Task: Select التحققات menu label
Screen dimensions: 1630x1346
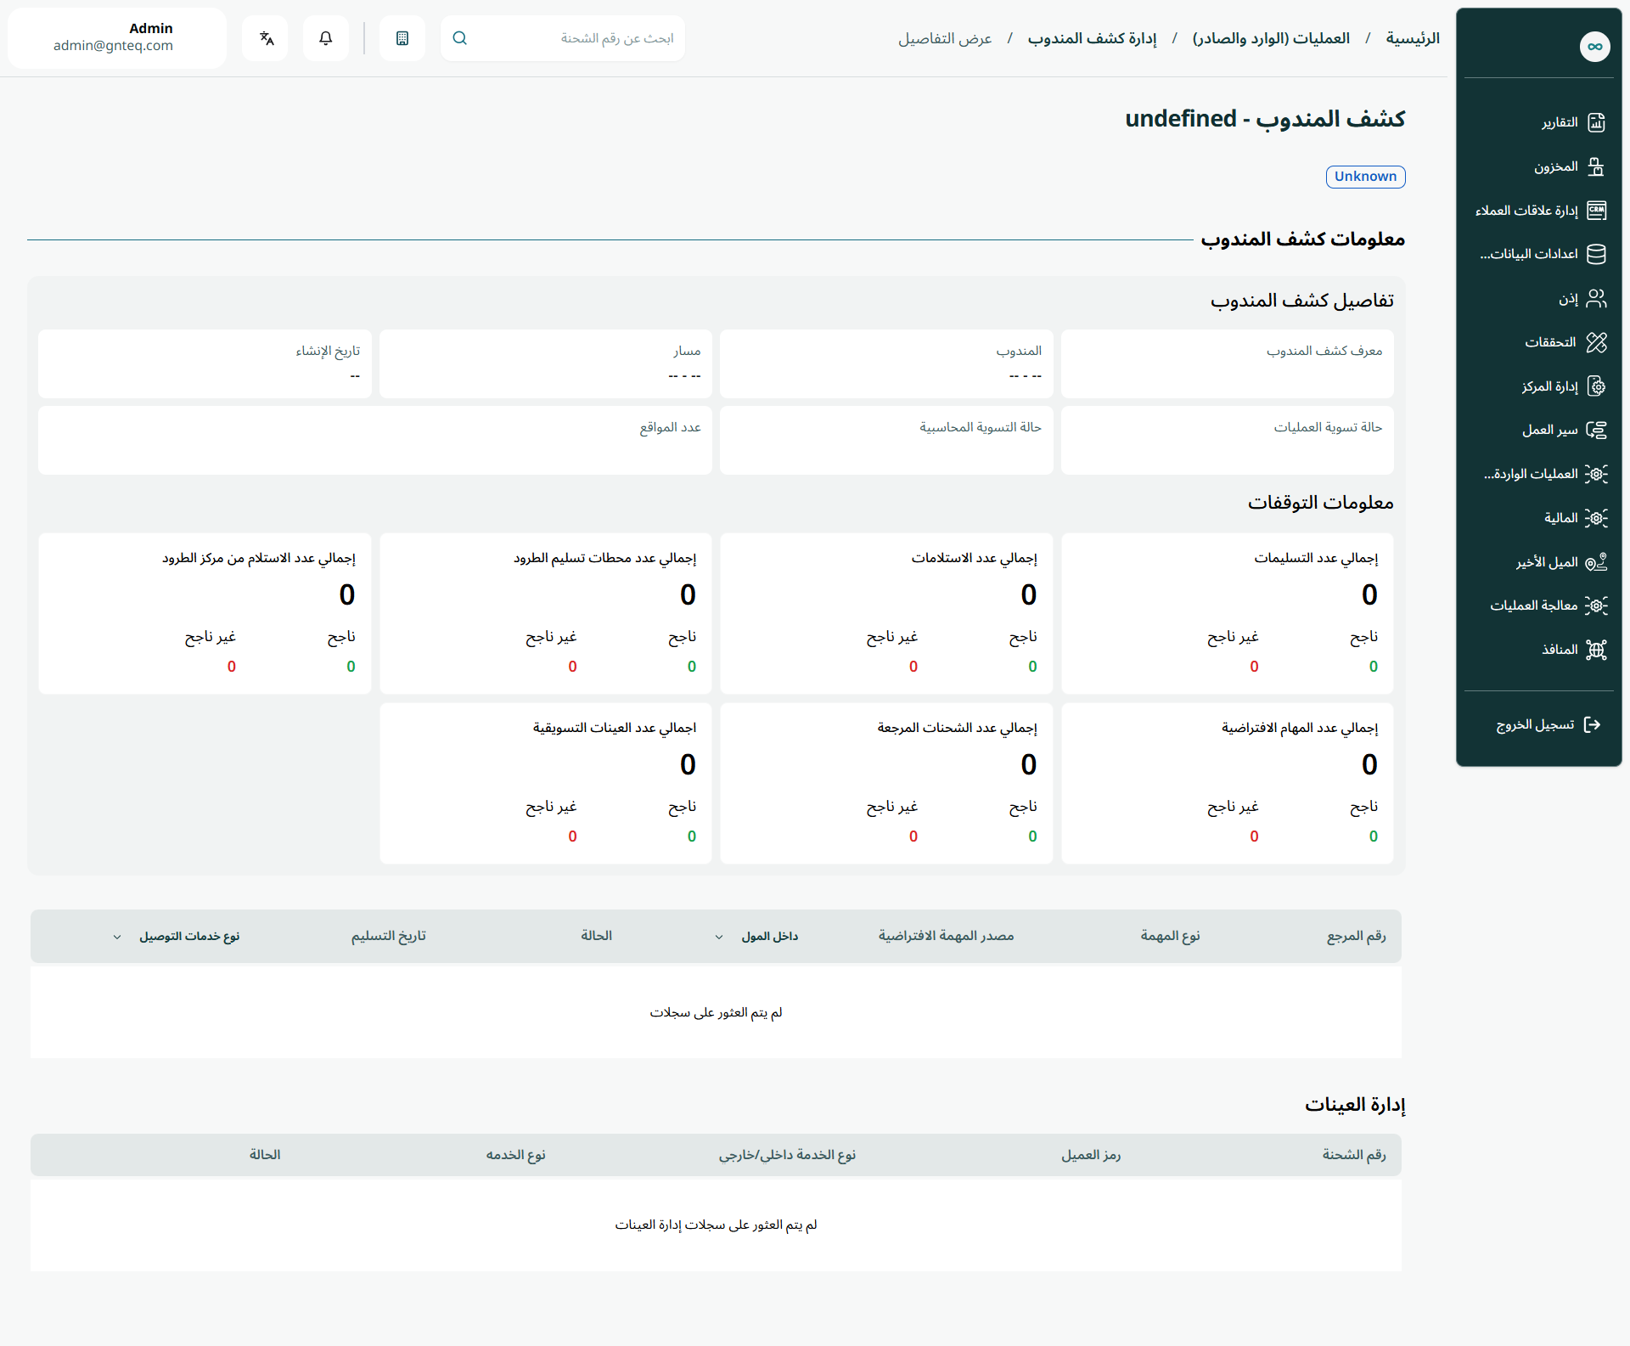Action: [x=1550, y=342]
